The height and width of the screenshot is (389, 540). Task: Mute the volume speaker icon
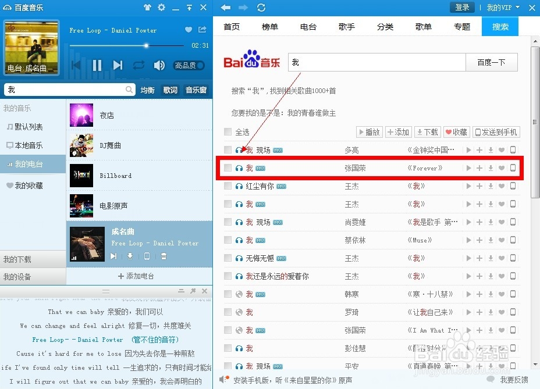159,65
